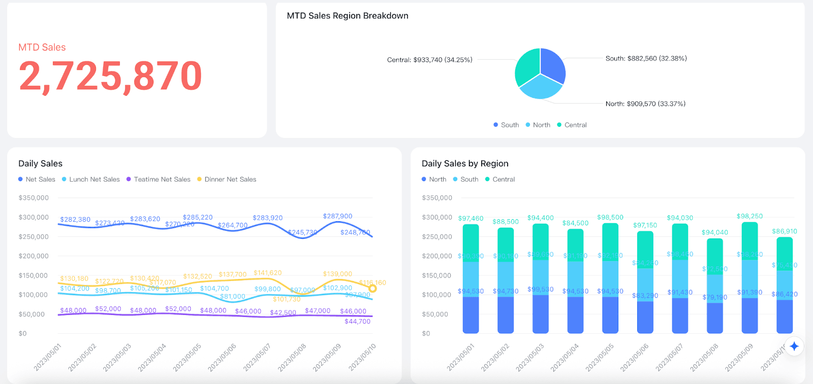
Task: Click the $44,700 teatime sales label
Action: [x=358, y=322]
